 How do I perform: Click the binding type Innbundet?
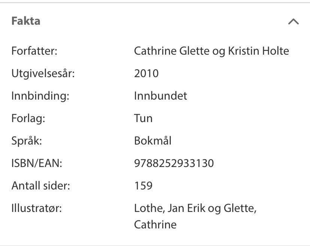160,95
